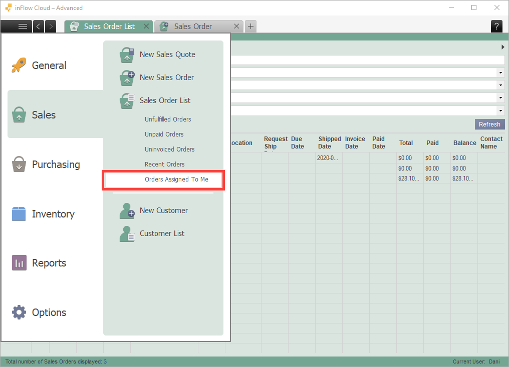Select the $28,10... Balance cell
This screenshot has height=367, width=509.
pos(464,178)
